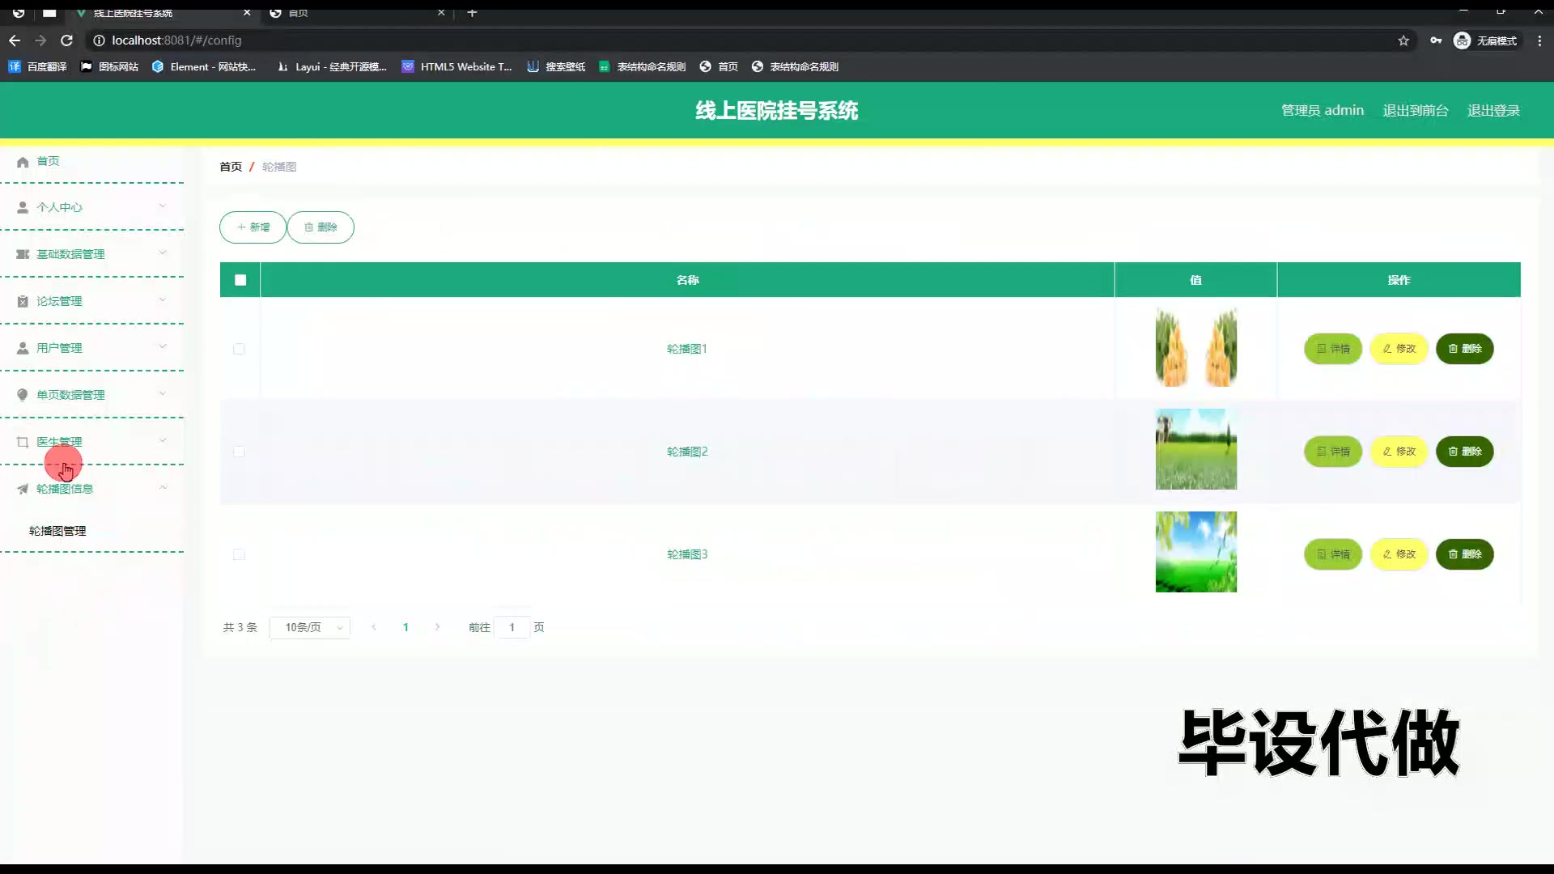Screen dimensions: 1554x874
Task: Open the 10条/页 page size dropdown
Action: point(310,628)
